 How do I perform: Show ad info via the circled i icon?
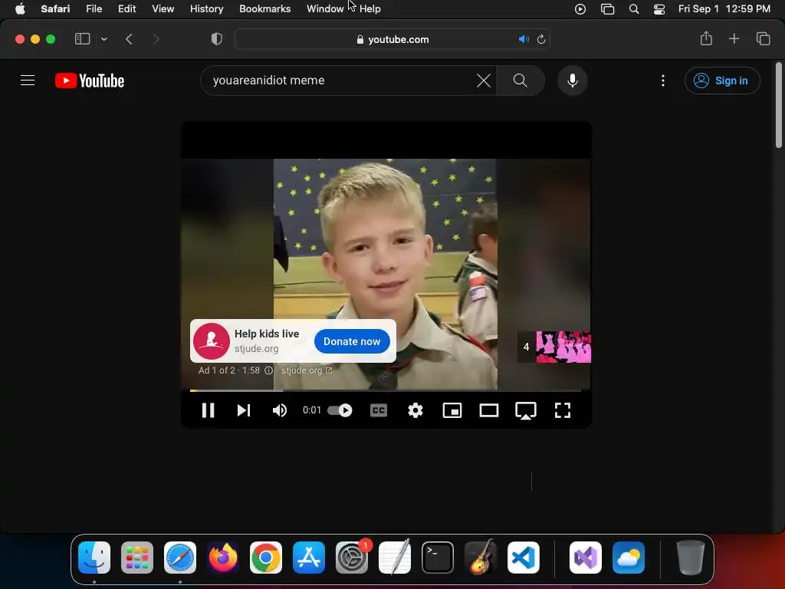point(269,370)
